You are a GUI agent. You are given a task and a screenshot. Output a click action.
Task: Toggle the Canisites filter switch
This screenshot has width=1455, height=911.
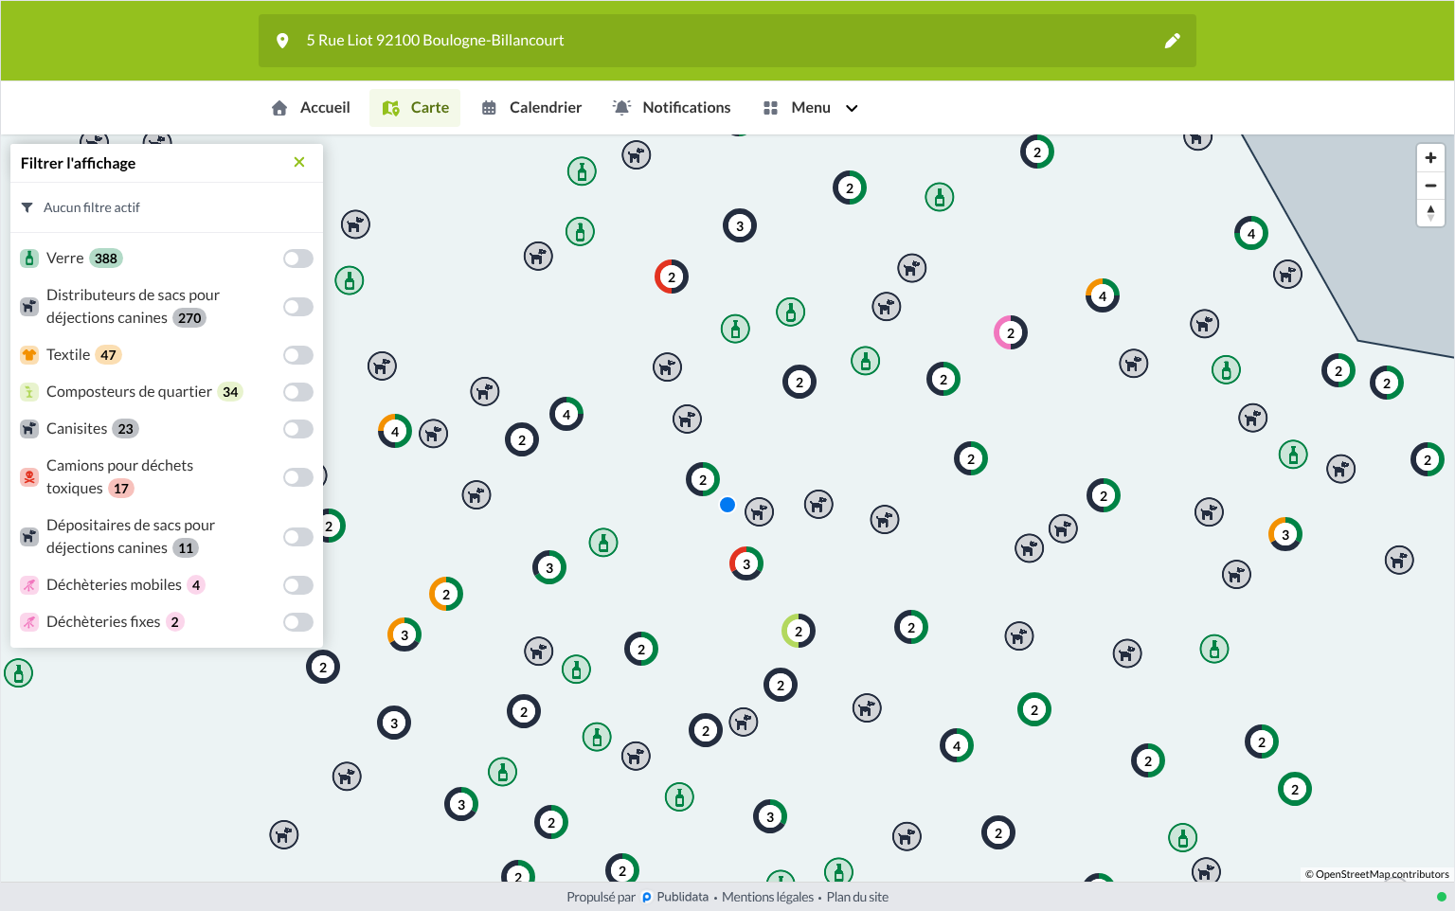click(298, 429)
